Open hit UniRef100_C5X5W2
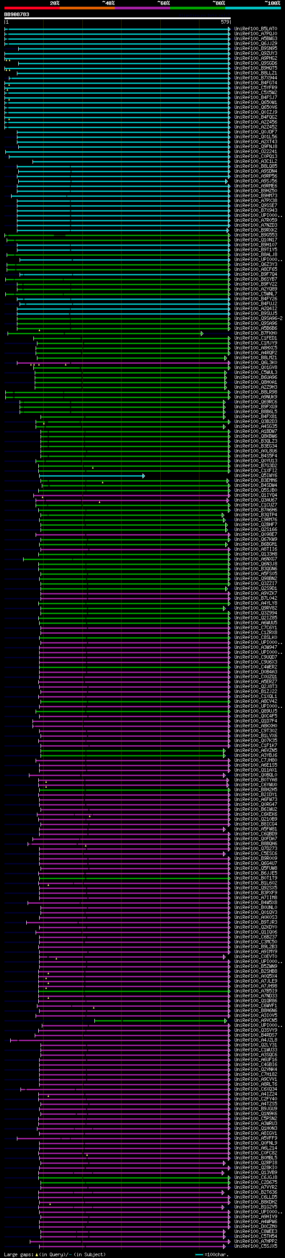Viewport: 285px width, 1258px height. point(256,93)
